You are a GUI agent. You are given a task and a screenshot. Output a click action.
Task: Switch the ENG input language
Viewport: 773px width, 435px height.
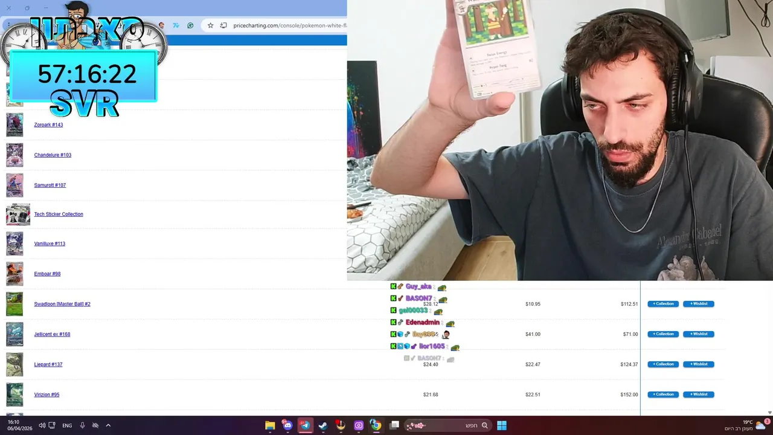coord(67,425)
